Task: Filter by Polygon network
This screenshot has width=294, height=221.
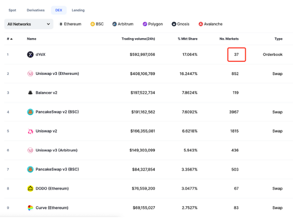Action: coord(153,24)
